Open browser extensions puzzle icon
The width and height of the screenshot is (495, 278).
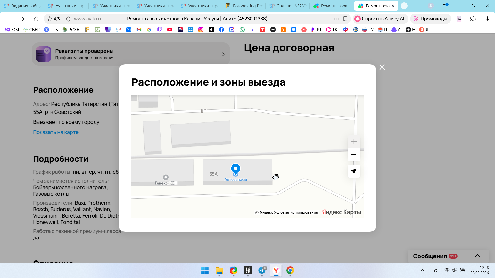[473, 19]
